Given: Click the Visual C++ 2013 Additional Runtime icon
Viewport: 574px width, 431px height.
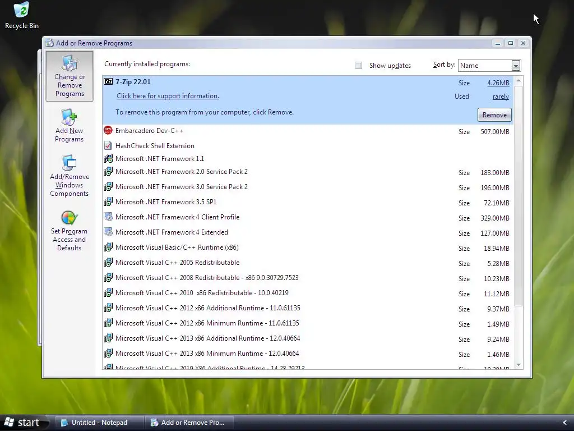Looking at the screenshot, I should click(x=108, y=338).
